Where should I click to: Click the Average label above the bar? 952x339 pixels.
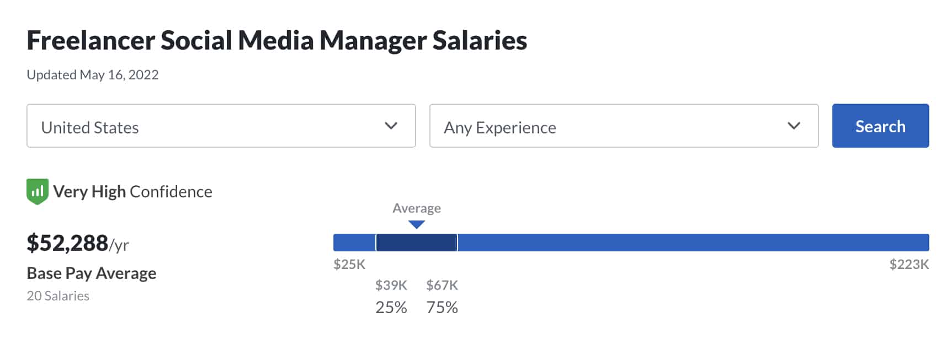(x=417, y=208)
